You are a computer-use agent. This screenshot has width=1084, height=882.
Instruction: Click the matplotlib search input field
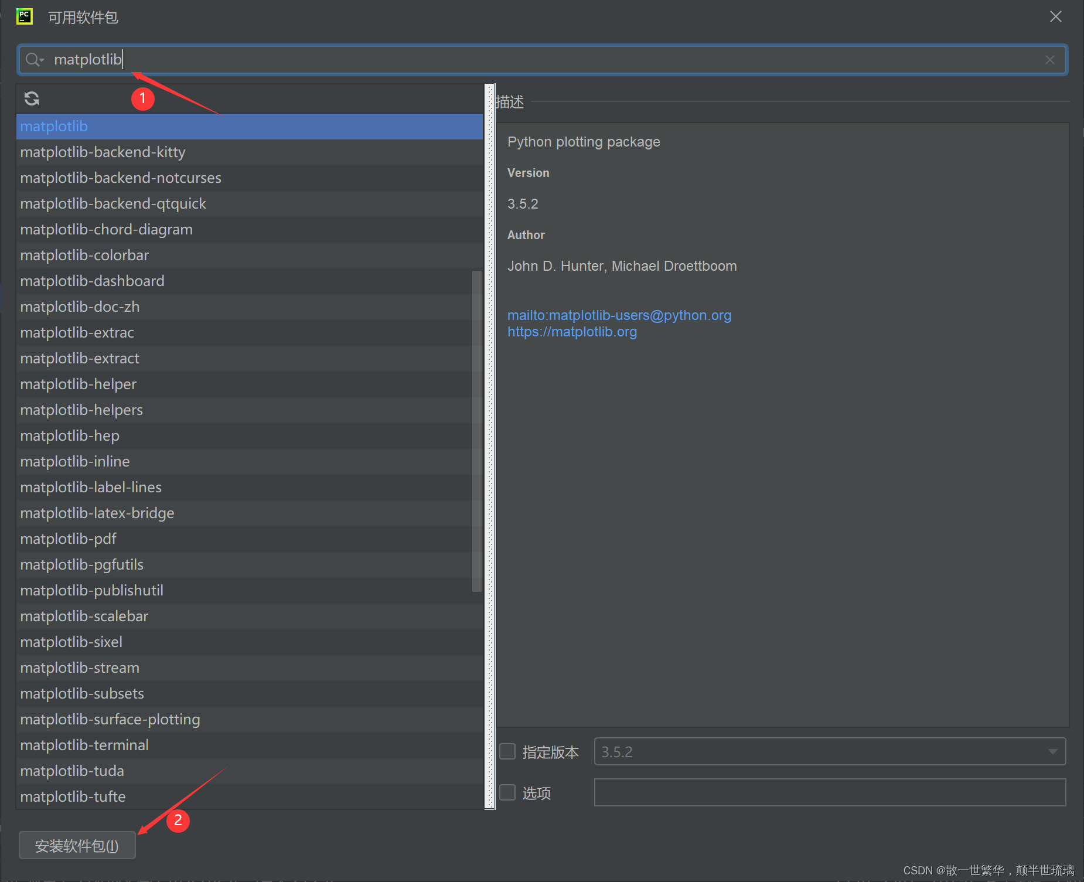pos(542,60)
